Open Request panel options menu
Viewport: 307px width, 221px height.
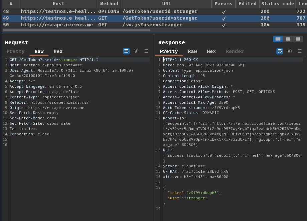pos(146,51)
